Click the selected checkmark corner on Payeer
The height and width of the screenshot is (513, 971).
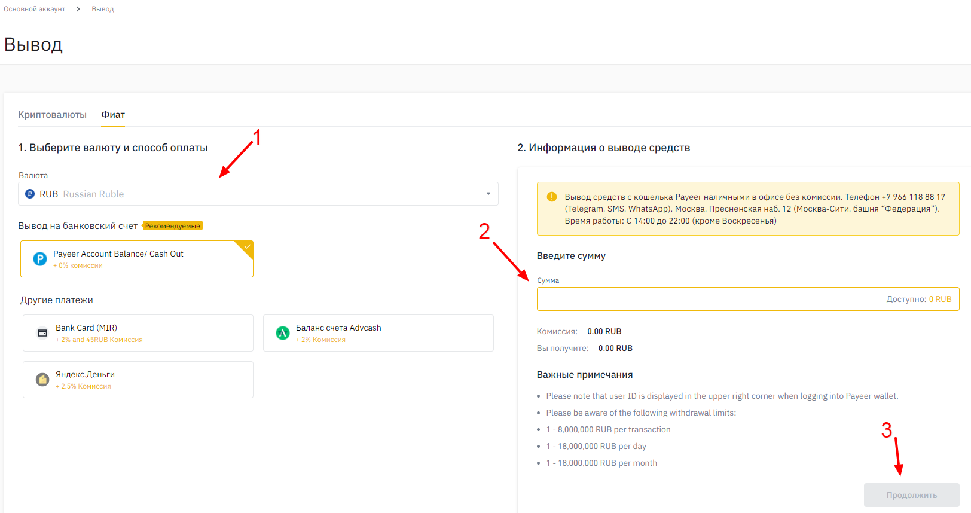click(x=246, y=246)
